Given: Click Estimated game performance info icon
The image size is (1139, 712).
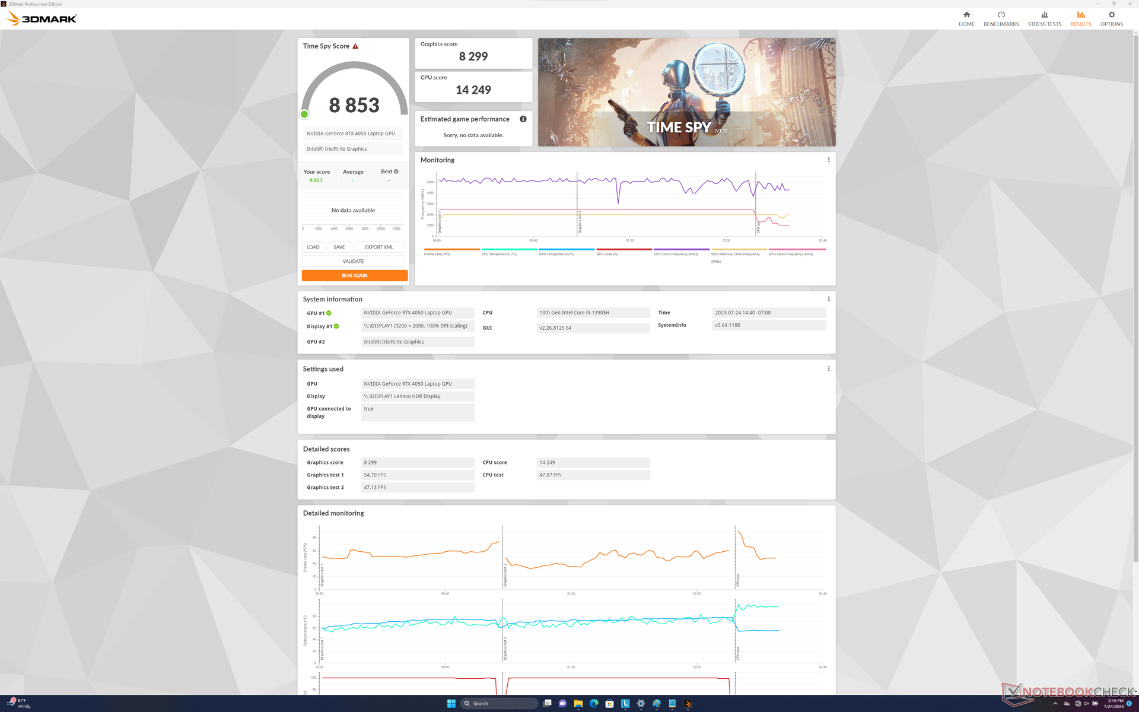Looking at the screenshot, I should 523,119.
